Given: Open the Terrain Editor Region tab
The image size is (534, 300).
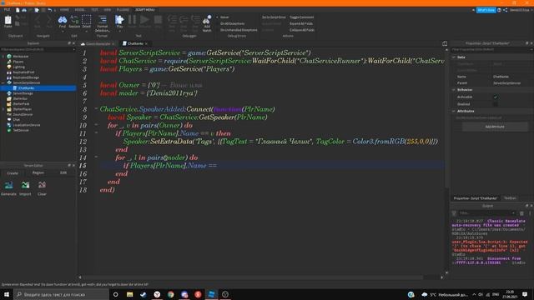Looking at the screenshot, I should pos(38,172).
